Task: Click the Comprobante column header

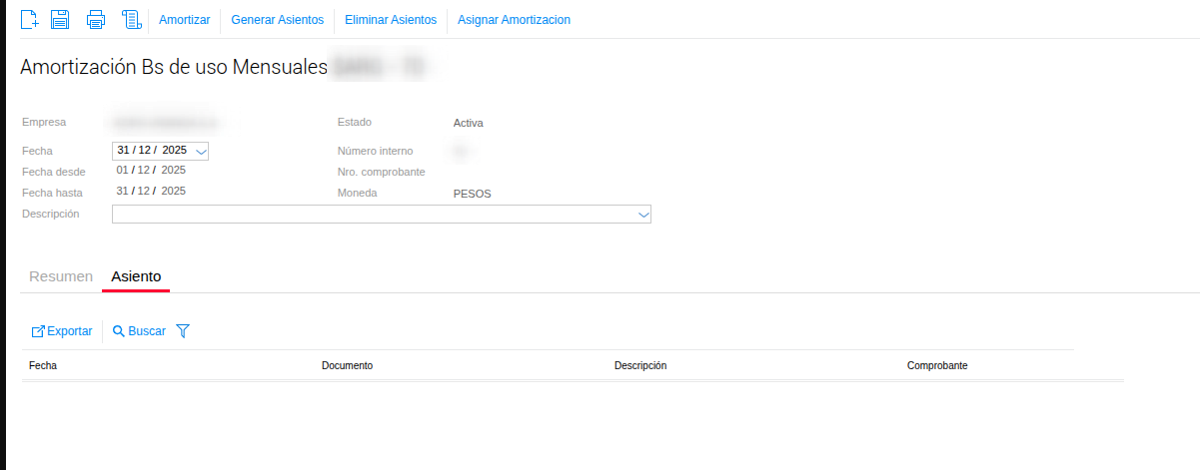Action: coord(936,366)
